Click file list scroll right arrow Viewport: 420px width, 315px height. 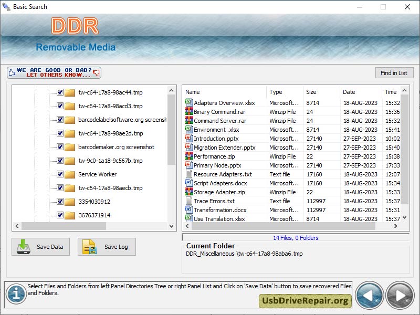396,226
